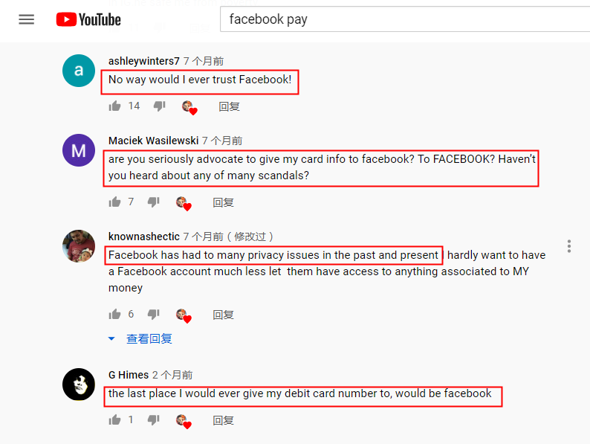Reply to G Himes using 回复
Image resolution: width=590 pixels, height=444 pixels.
pos(223,420)
